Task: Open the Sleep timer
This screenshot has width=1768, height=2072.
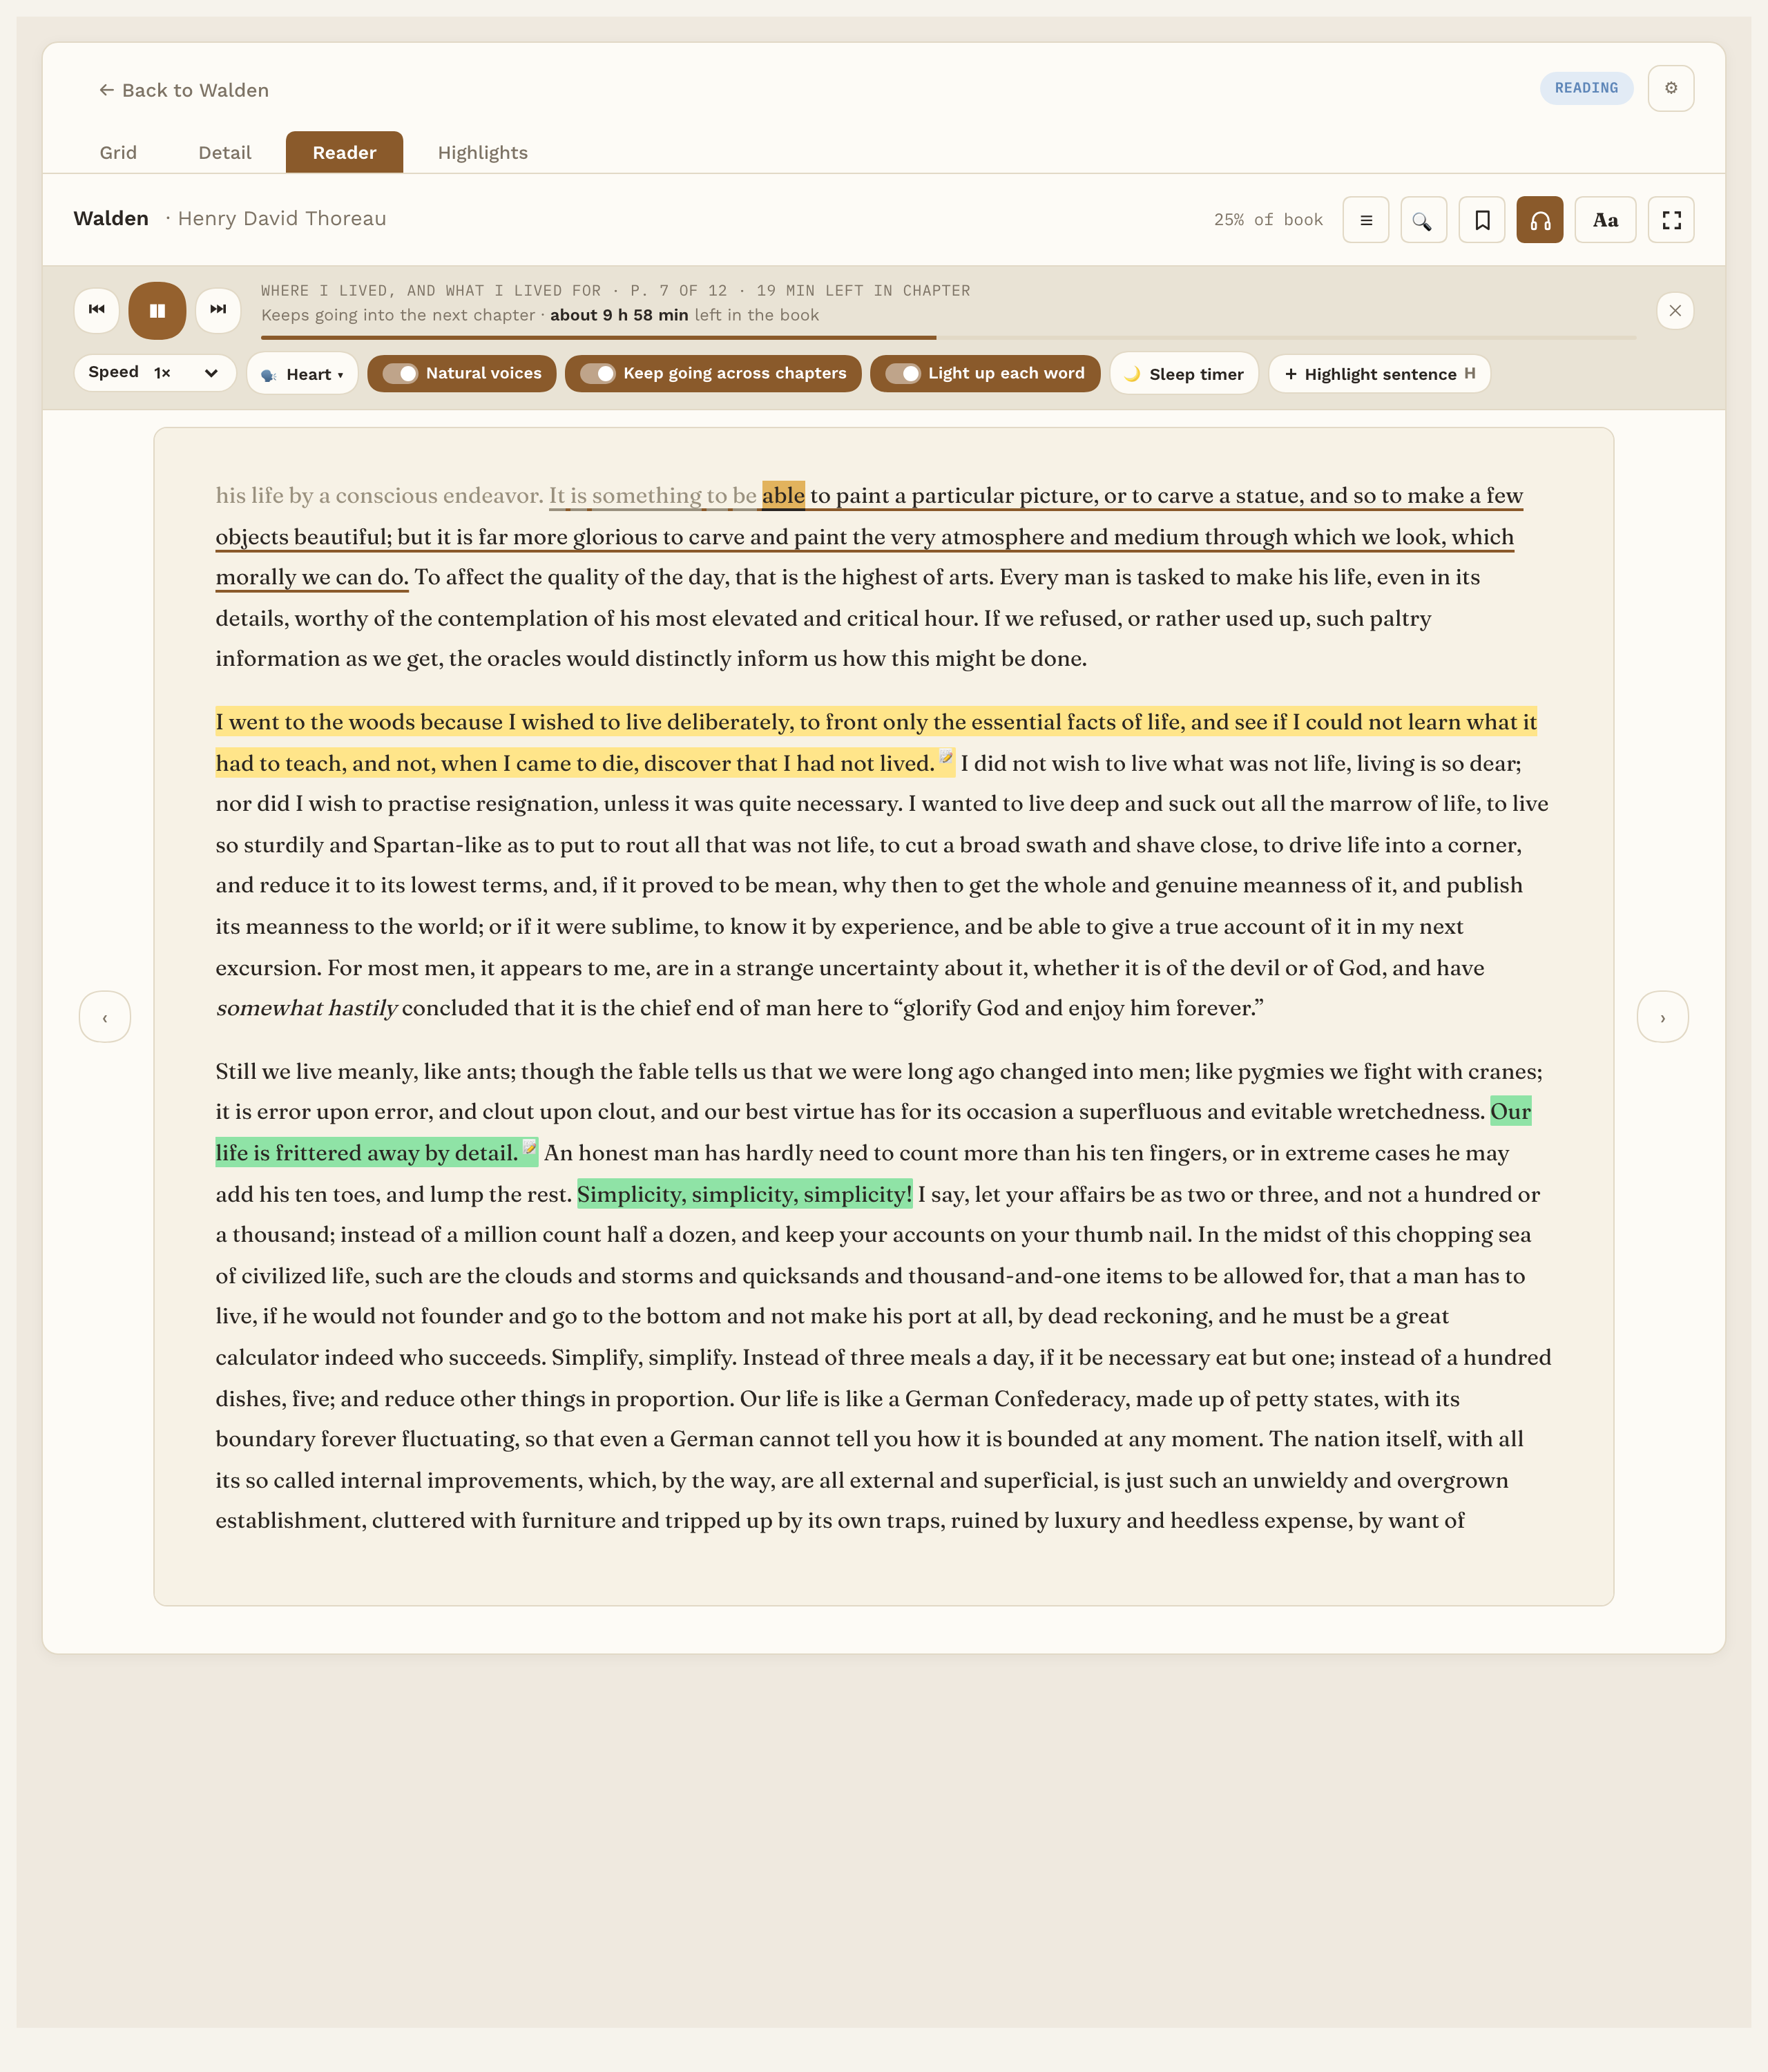Action: pos(1184,374)
